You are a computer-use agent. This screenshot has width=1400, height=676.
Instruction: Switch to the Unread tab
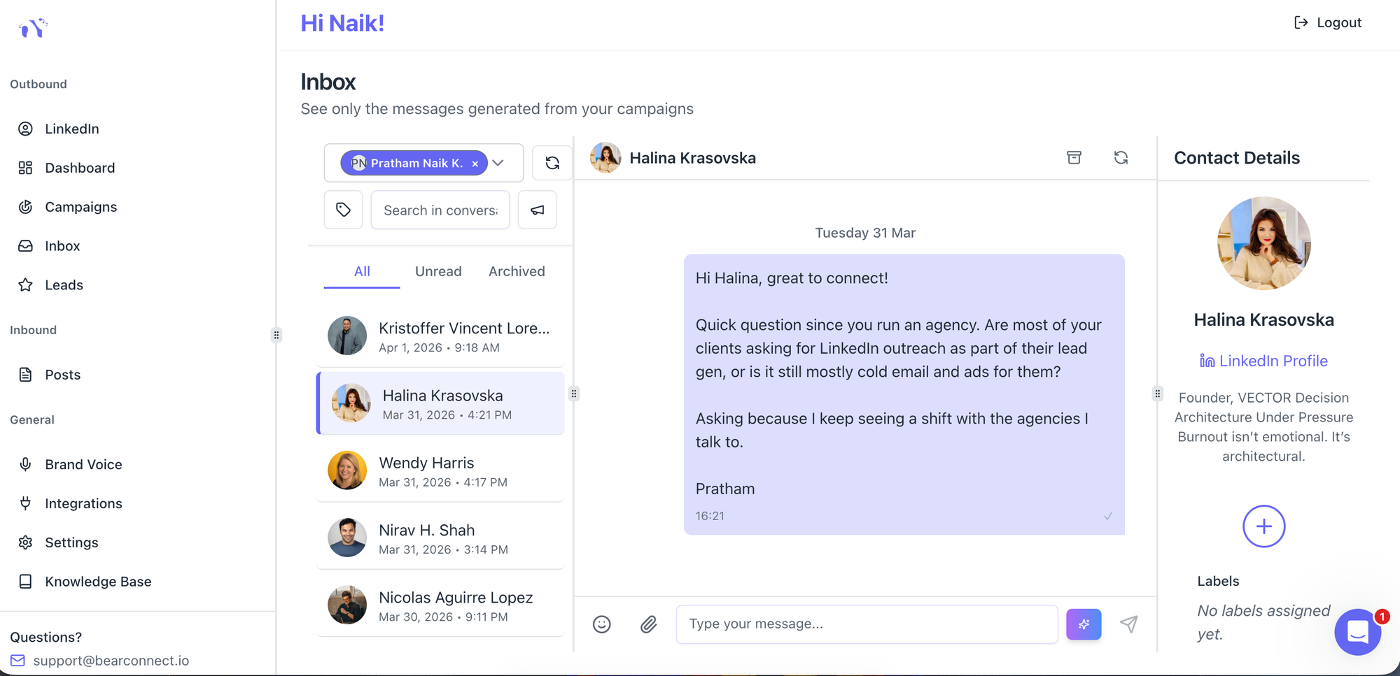[438, 271]
